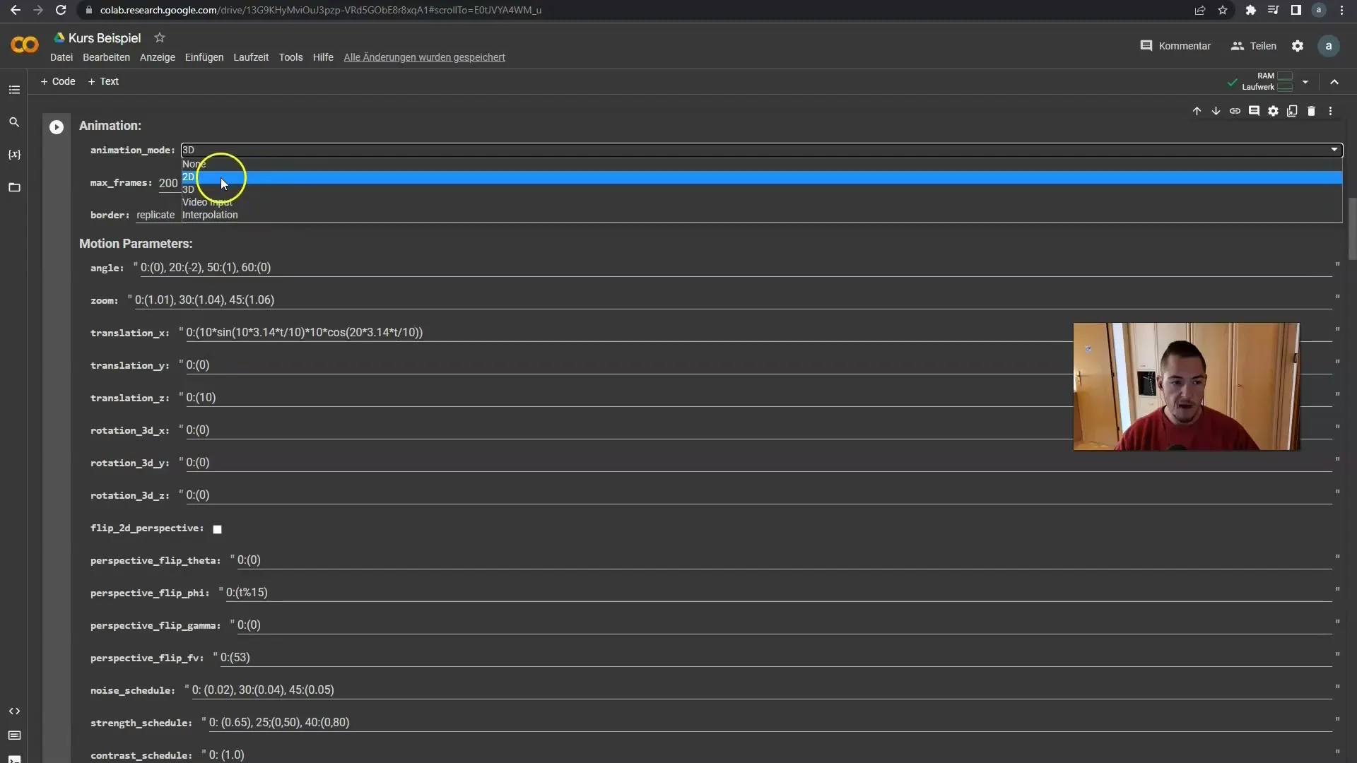
Task: Open the Einfügen menu
Action: click(x=204, y=57)
